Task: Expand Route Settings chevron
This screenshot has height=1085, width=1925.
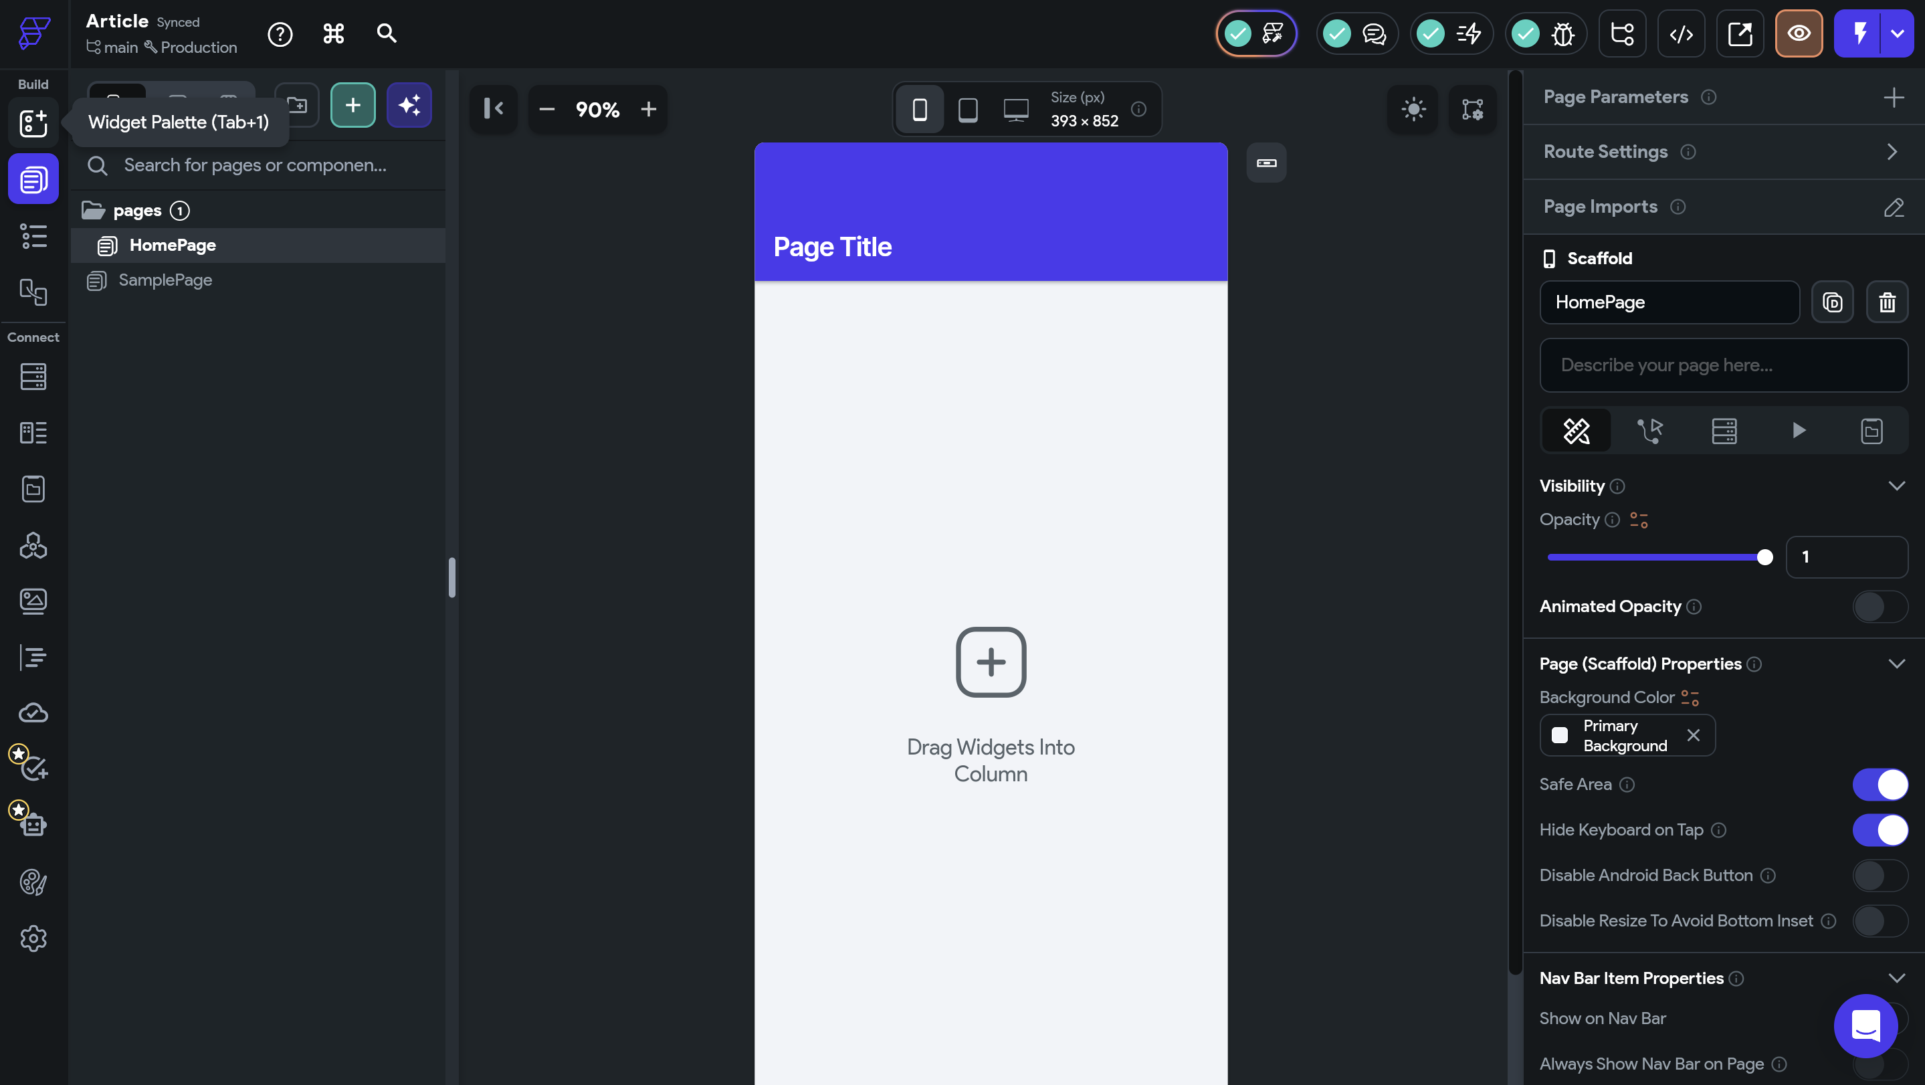Action: (x=1892, y=152)
